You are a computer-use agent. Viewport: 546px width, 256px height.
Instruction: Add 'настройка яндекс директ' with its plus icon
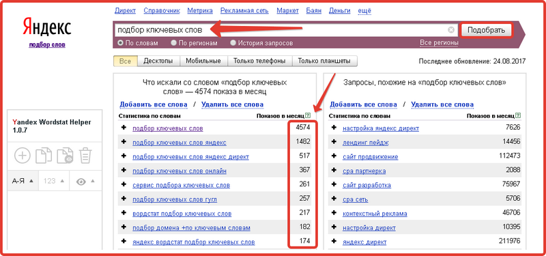[x=334, y=128]
